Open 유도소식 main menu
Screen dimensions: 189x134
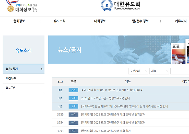pos(60,21)
